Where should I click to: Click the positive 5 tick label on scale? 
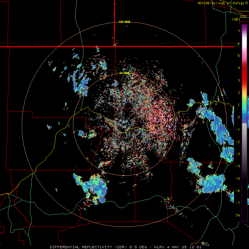point(239,56)
